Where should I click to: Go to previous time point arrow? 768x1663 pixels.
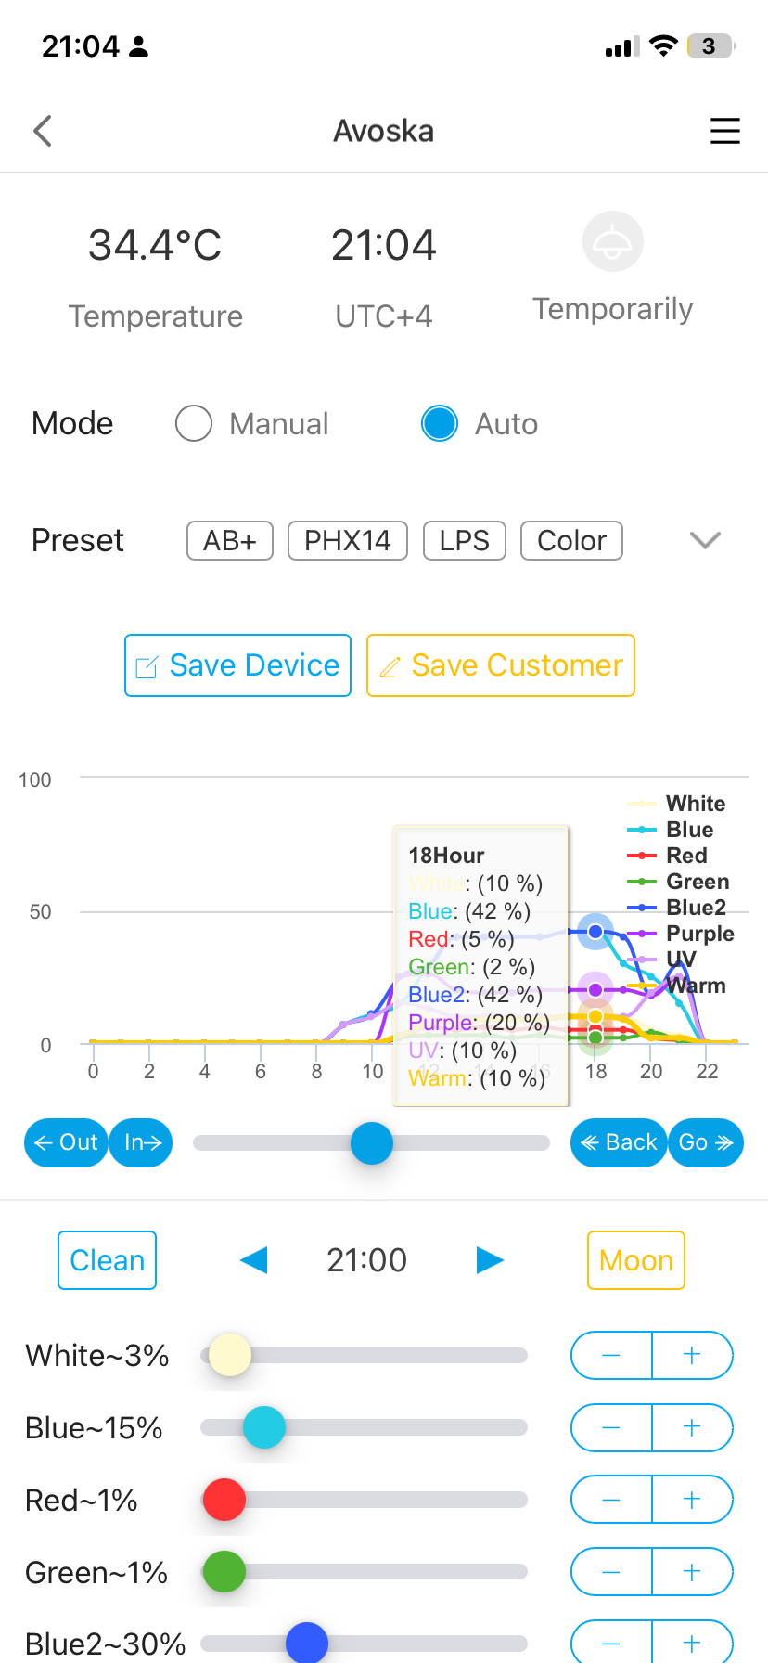253,1260
